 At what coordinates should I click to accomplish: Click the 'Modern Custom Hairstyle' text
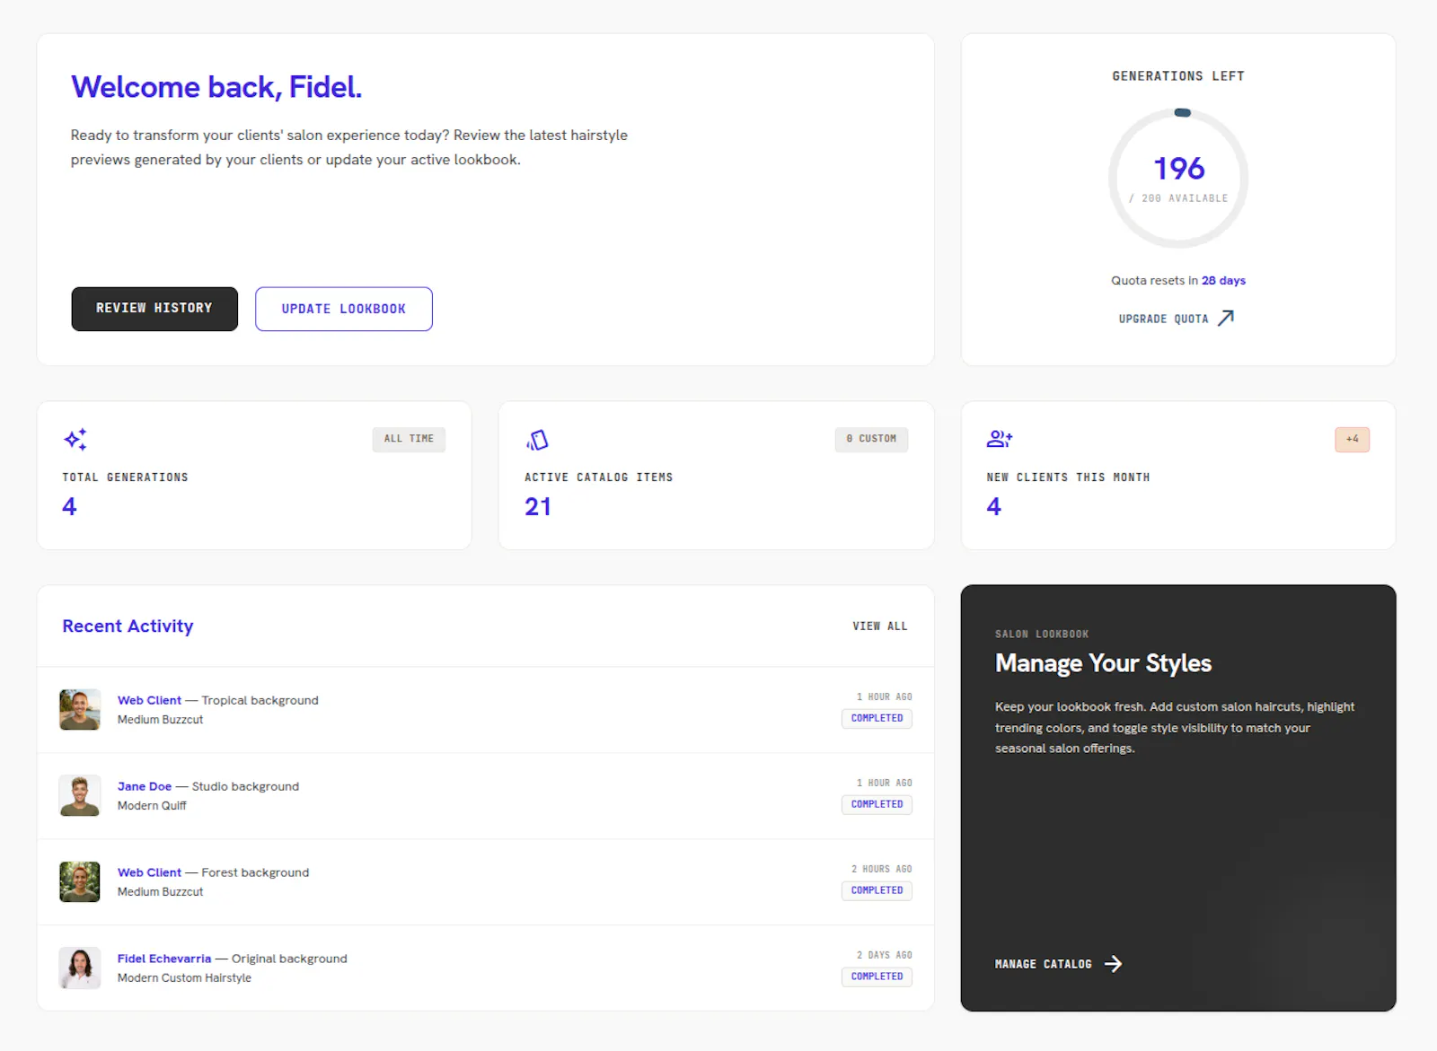coord(184,978)
